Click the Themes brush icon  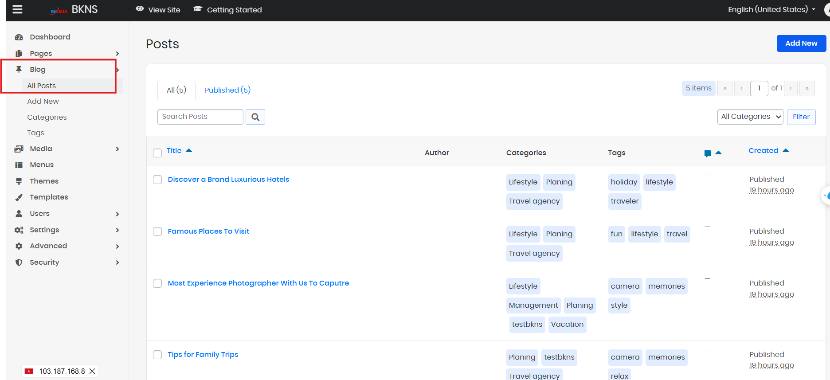click(19, 181)
